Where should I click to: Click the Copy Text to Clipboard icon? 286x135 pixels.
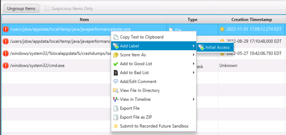(x=115, y=37)
